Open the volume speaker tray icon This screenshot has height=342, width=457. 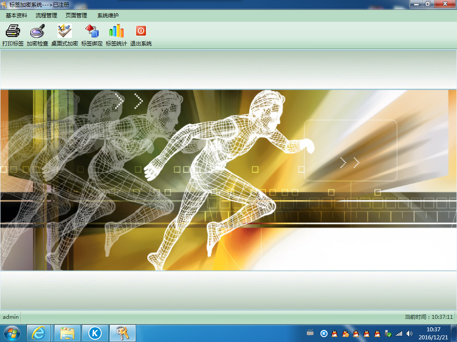[410, 334]
